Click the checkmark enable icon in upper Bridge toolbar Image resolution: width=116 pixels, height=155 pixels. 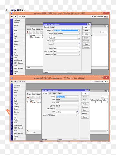(34, 32)
